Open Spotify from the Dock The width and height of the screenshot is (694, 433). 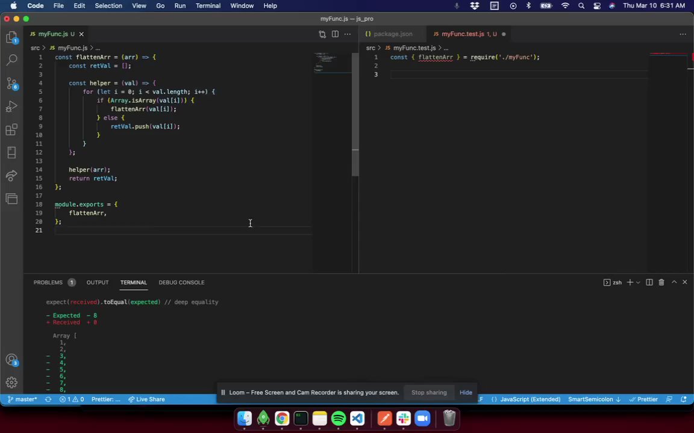pyautogui.click(x=339, y=418)
